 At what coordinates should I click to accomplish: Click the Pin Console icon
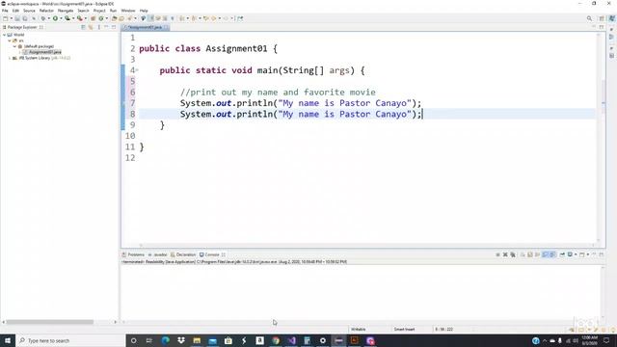point(562,254)
